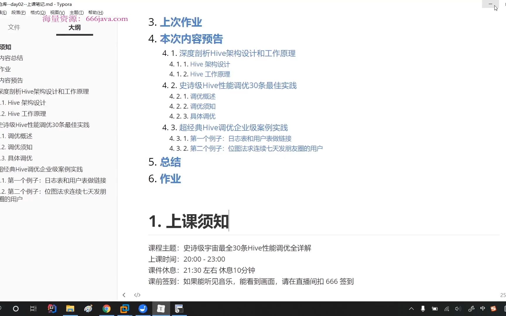Viewport: 506px width, 316px height.
Task: Toggle the 中 input language indicator
Action: tap(483, 308)
